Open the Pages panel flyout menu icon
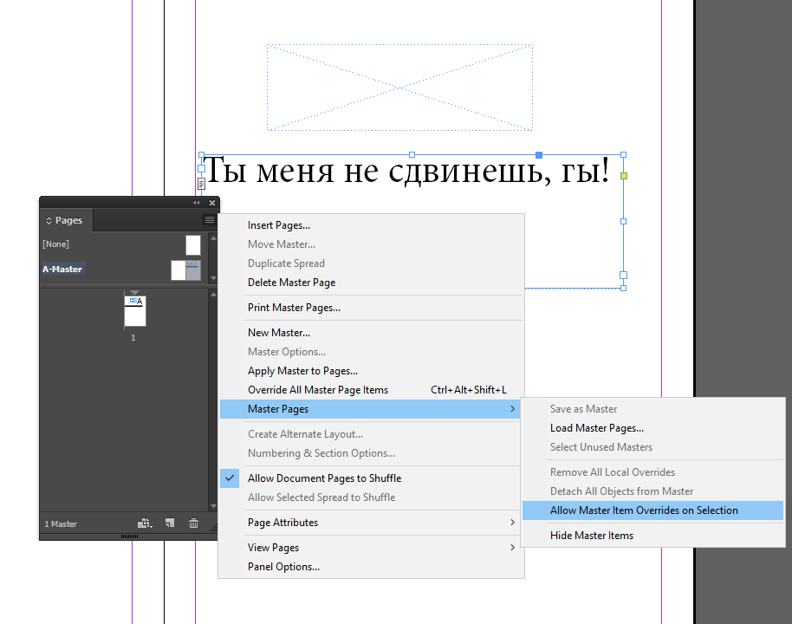The width and height of the screenshot is (792, 624). [209, 220]
